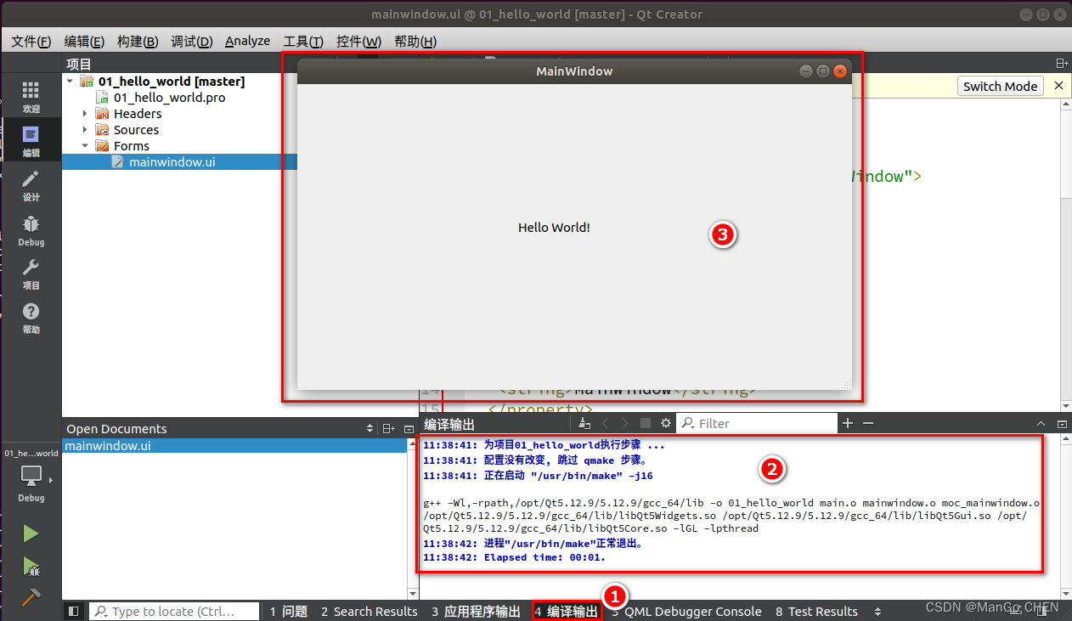Click the green Run button
The image size is (1072, 621).
31,533
